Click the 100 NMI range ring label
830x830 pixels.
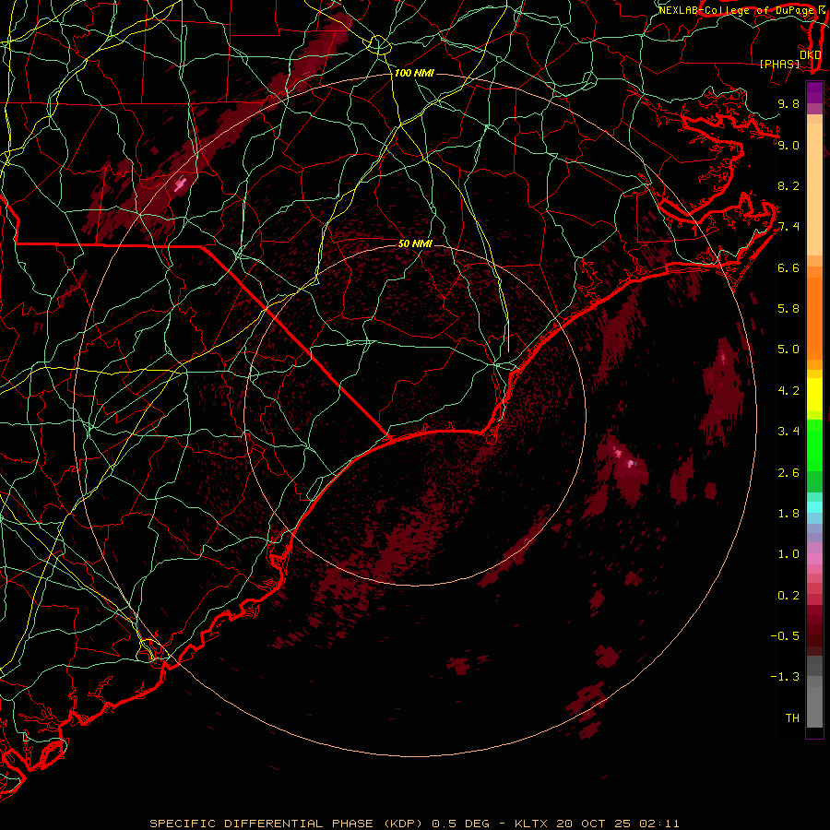[x=414, y=73]
